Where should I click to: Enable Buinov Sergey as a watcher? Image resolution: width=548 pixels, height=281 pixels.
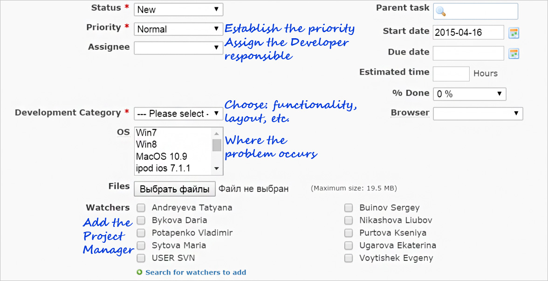348,208
